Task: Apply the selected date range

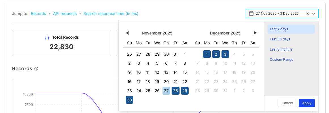Action: pos(307,103)
